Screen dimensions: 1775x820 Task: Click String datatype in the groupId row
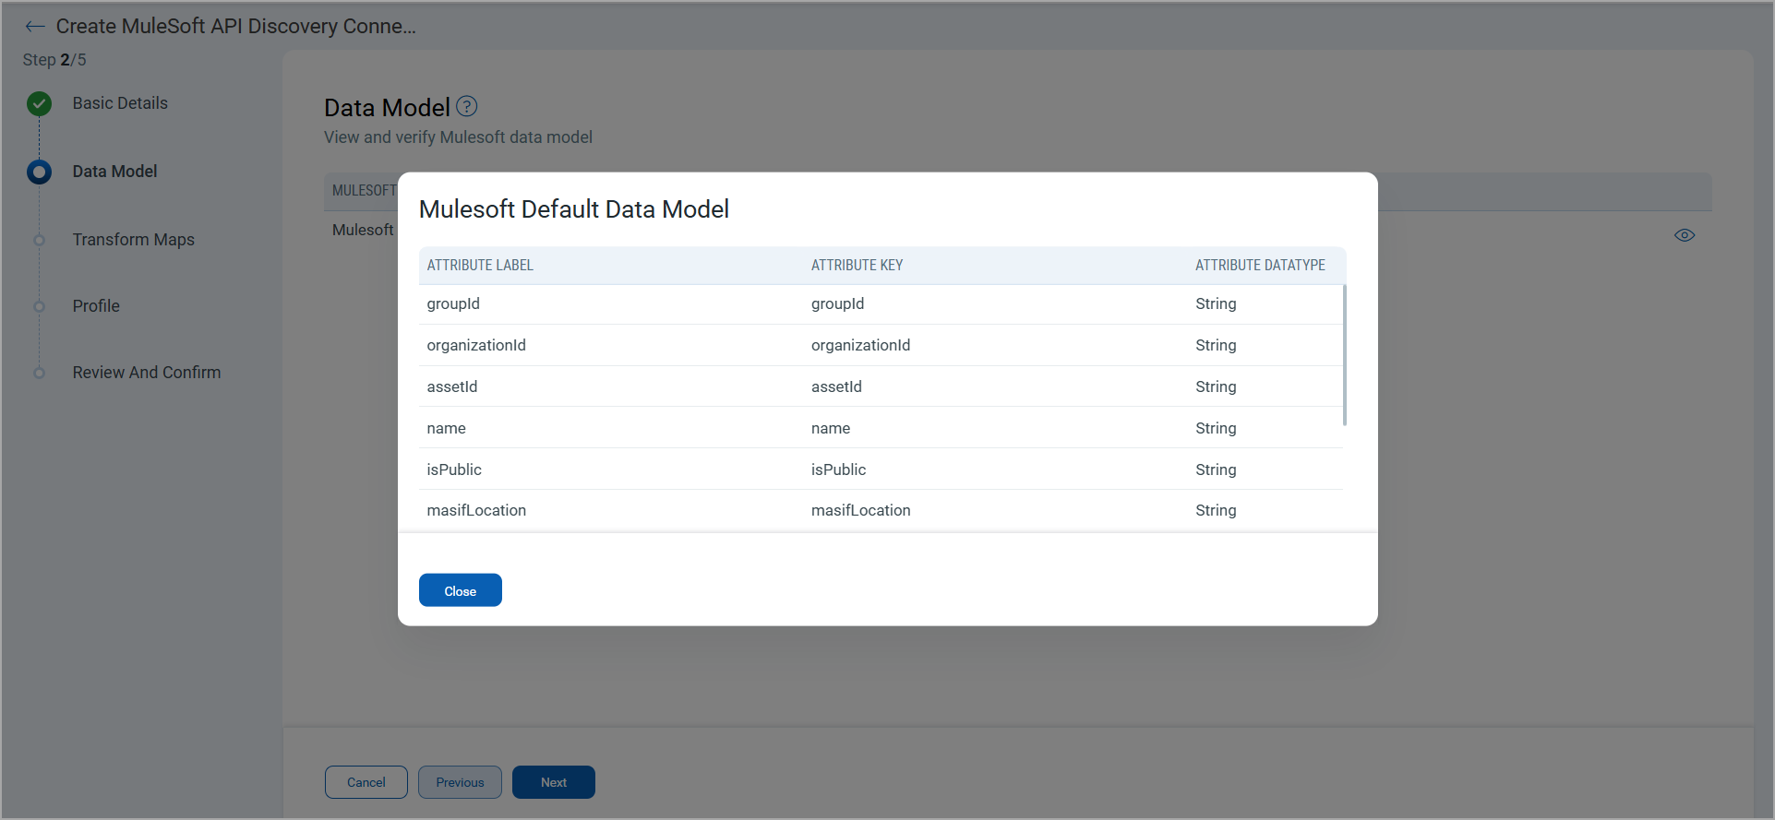1216,303
